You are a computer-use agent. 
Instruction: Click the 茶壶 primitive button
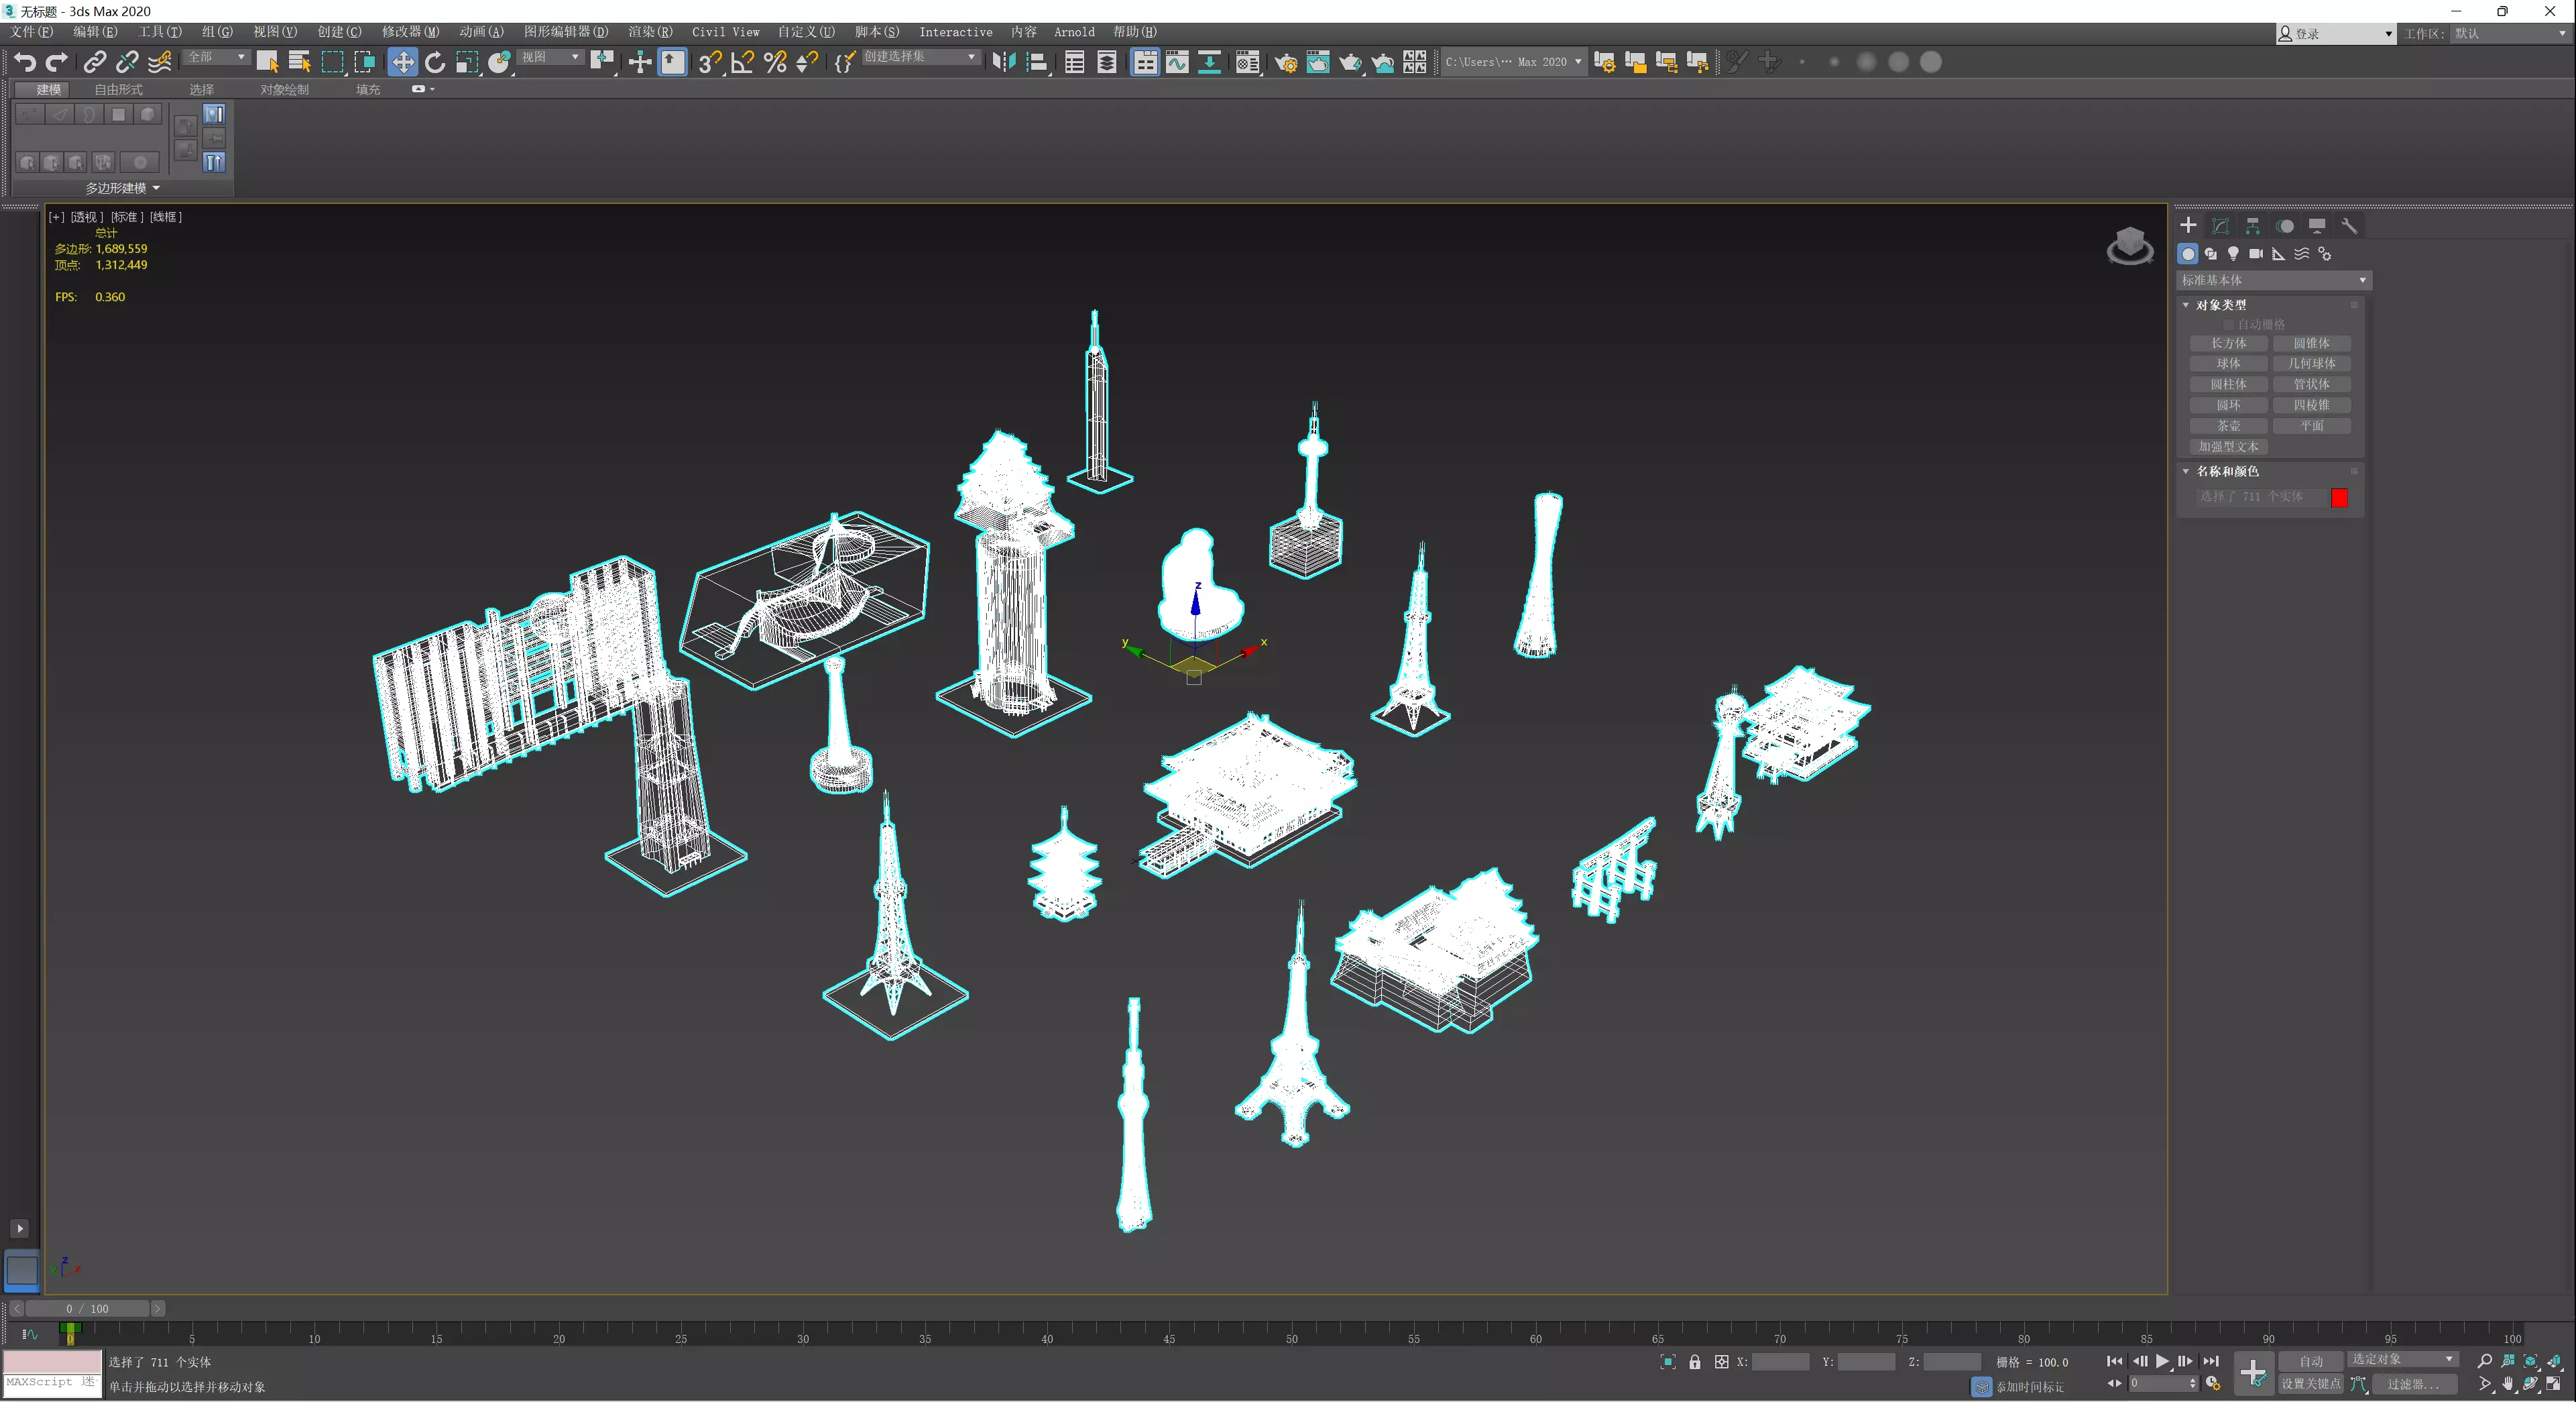pos(2228,427)
